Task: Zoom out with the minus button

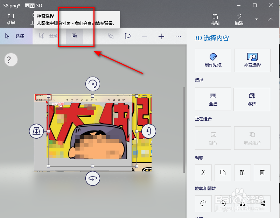Action: (144, 36)
